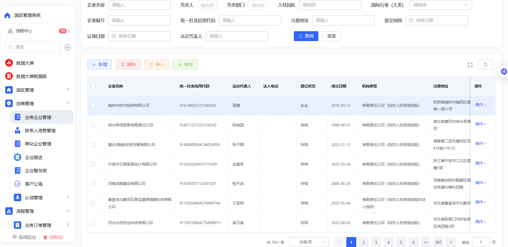
Task: Toggle the select-all checkbox in table header
Action: tap(93, 86)
